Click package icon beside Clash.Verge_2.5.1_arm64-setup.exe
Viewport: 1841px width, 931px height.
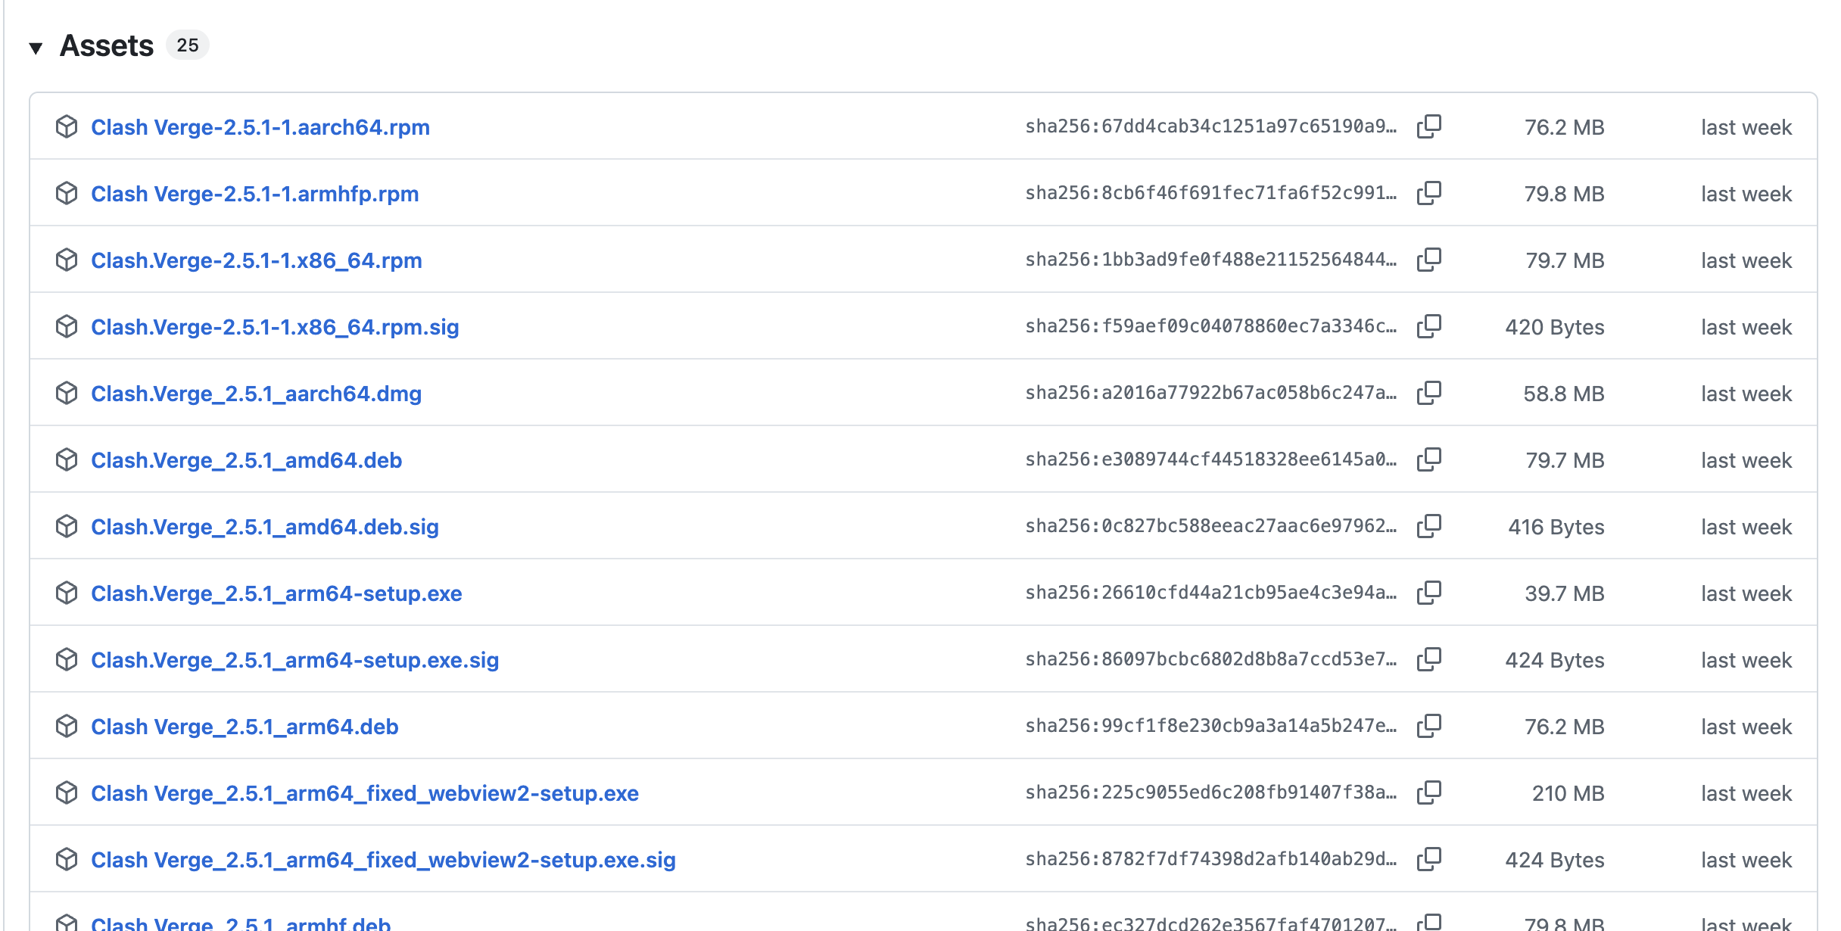[67, 593]
